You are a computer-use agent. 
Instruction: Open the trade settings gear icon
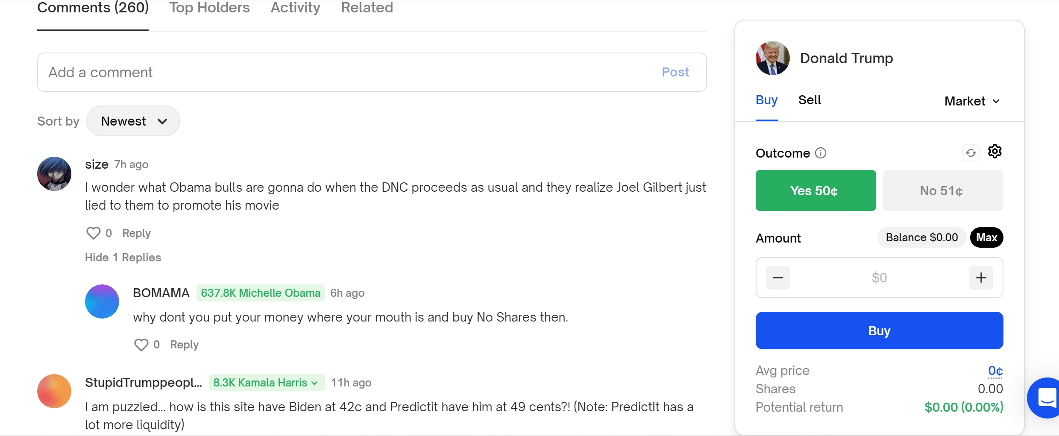pyautogui.click(x=994, y=151)
